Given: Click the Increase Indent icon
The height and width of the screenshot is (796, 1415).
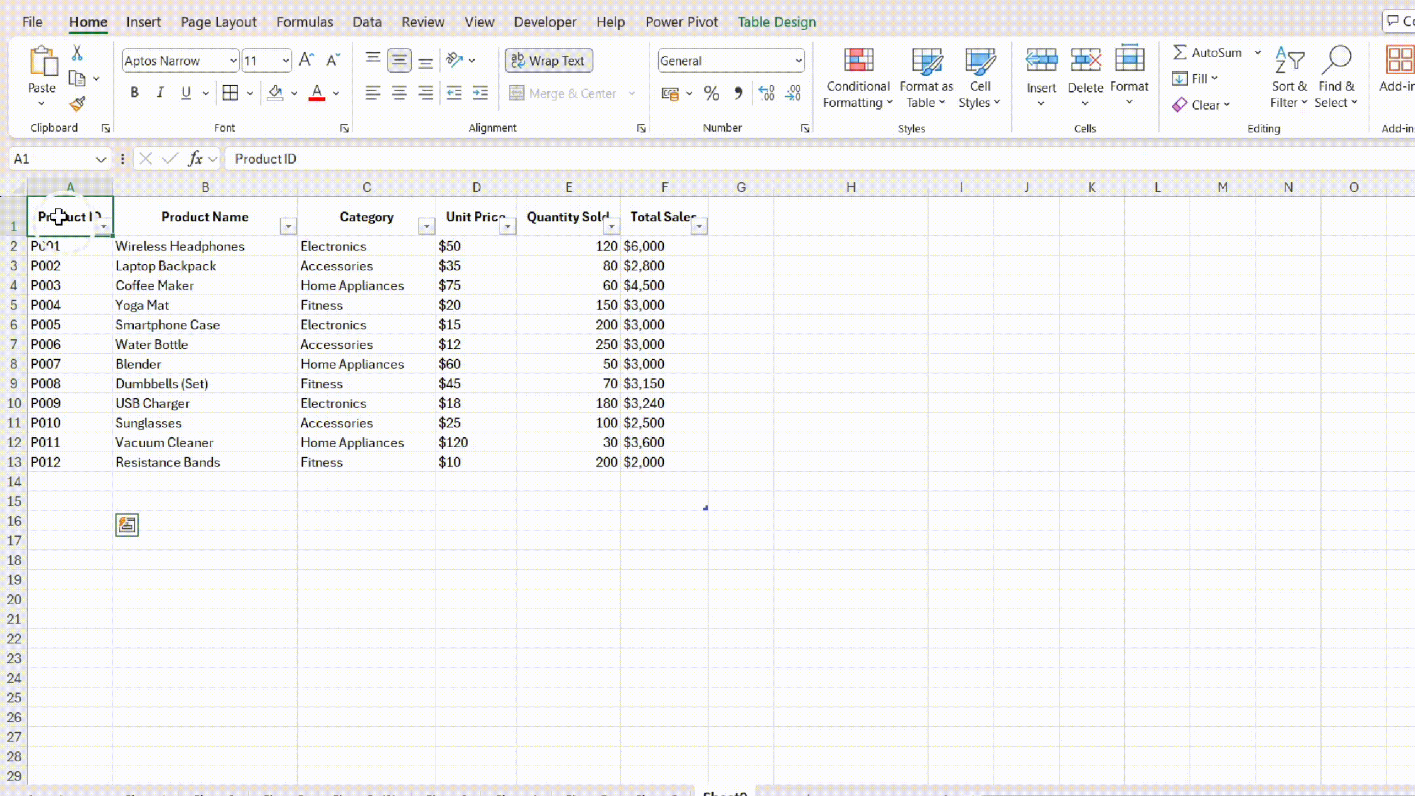Looking at the screenshot, I should [x=480, y=93].
